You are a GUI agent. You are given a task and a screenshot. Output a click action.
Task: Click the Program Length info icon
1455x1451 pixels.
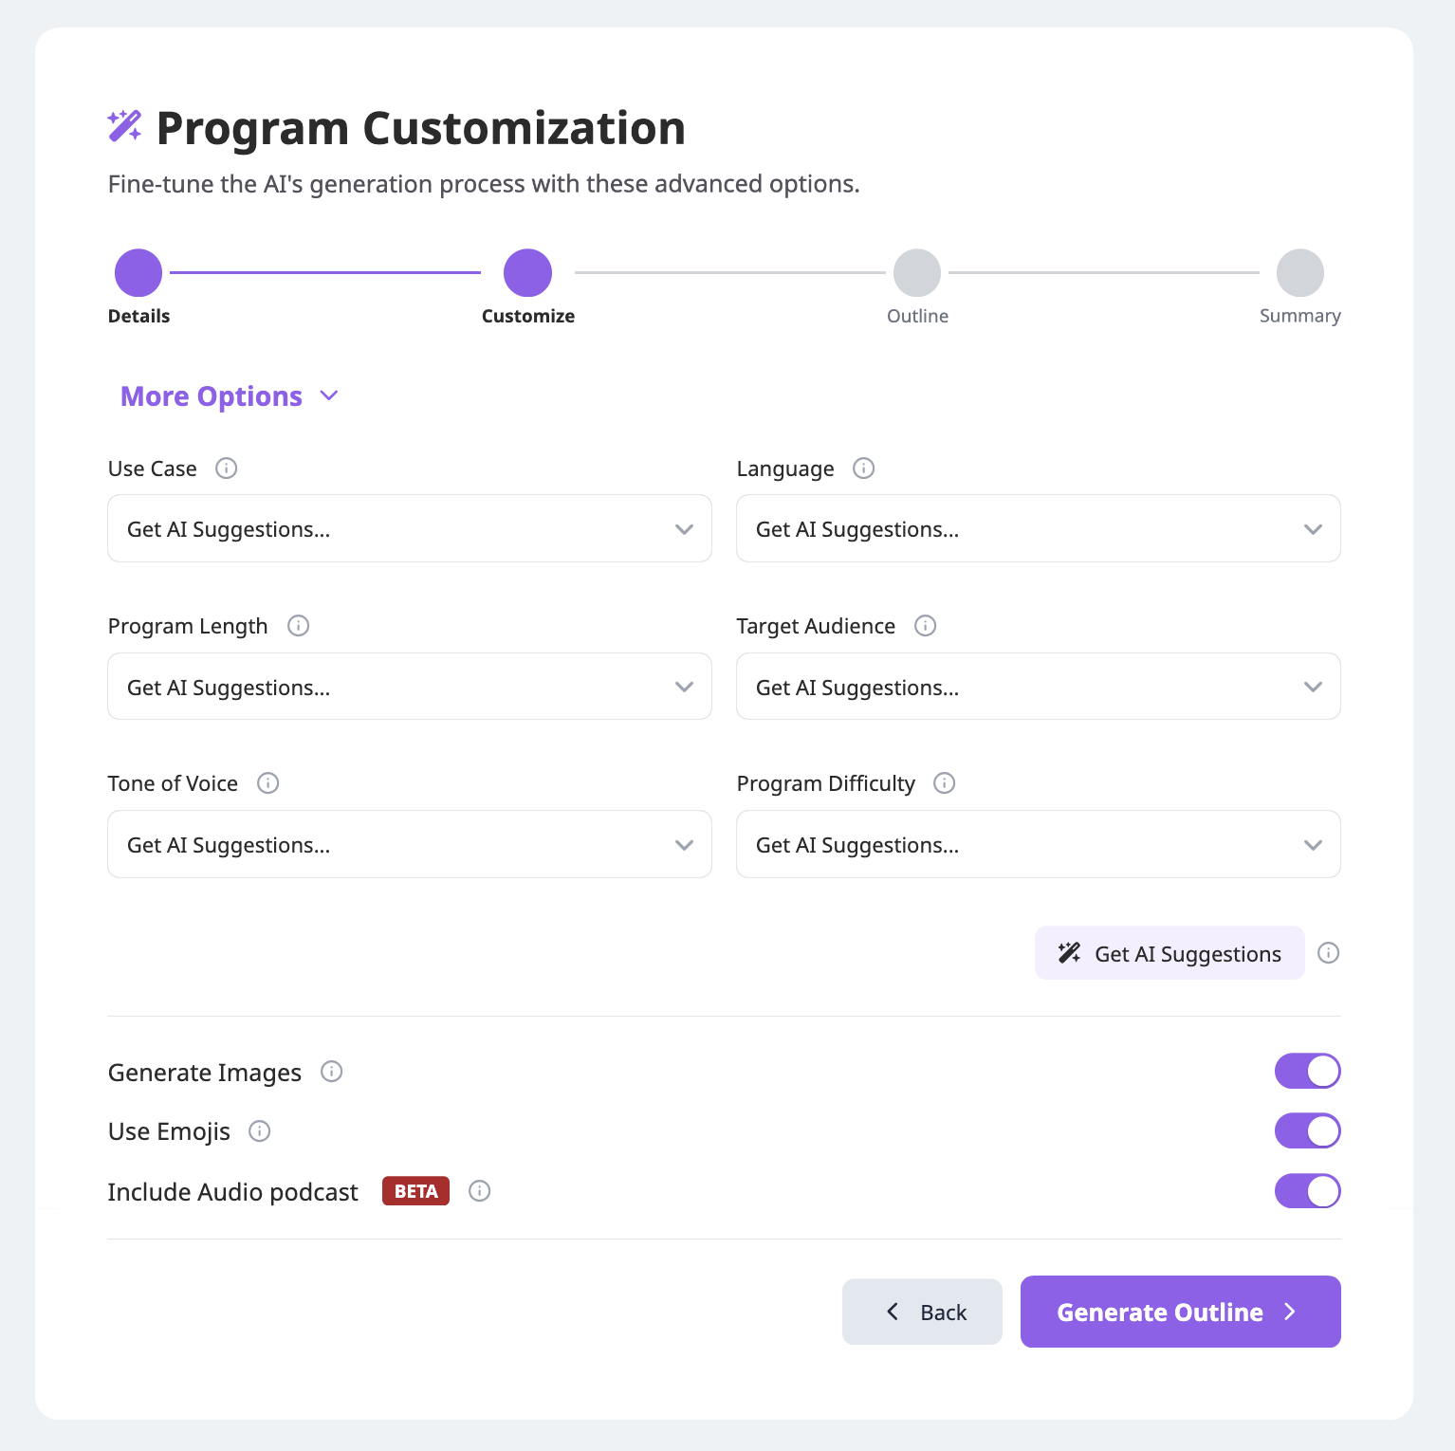pyautogui.click(x=298, y=626)
